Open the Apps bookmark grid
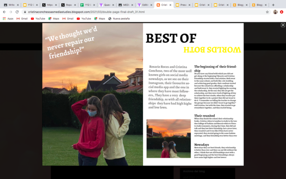Image resolution: width=286 pixels, height=179 pixels. click(x=8, y=19)
